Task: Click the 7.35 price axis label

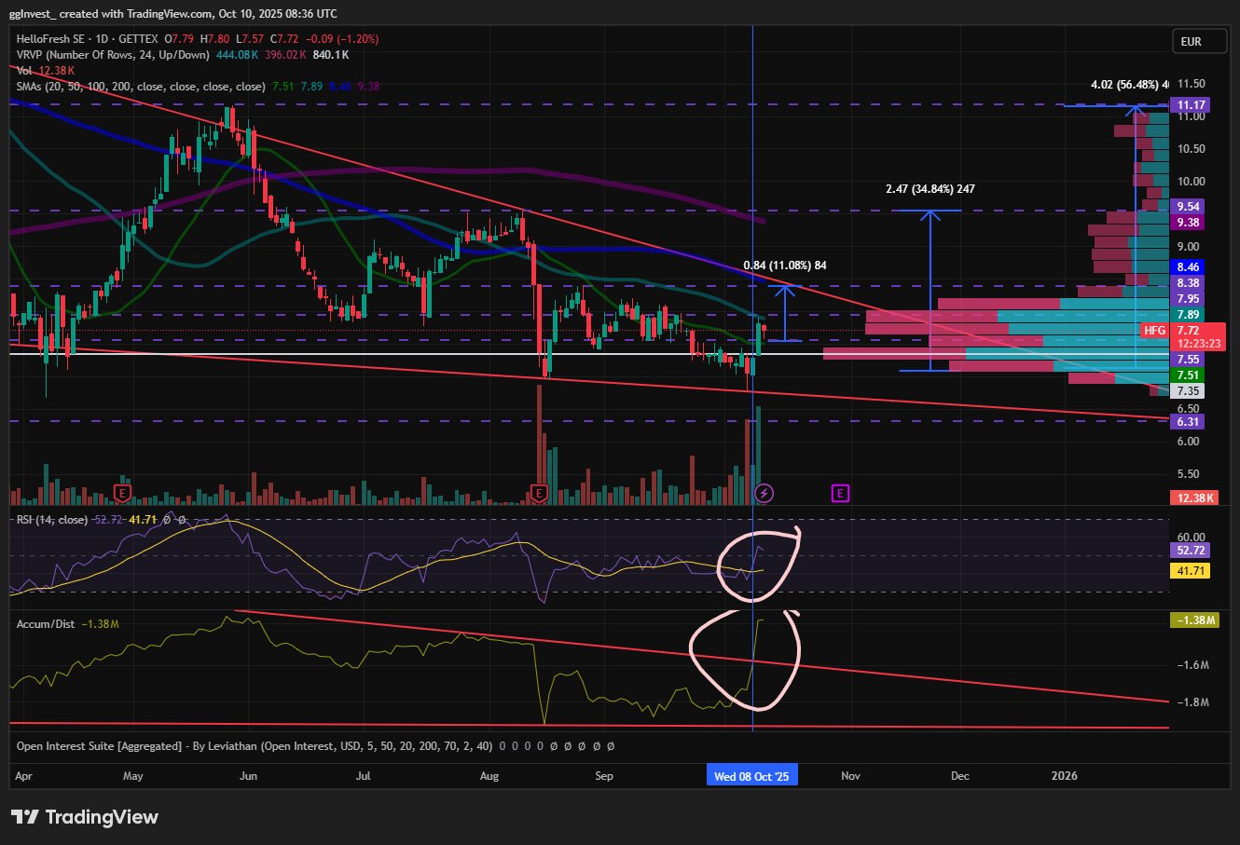Action: coord(1188,391)
